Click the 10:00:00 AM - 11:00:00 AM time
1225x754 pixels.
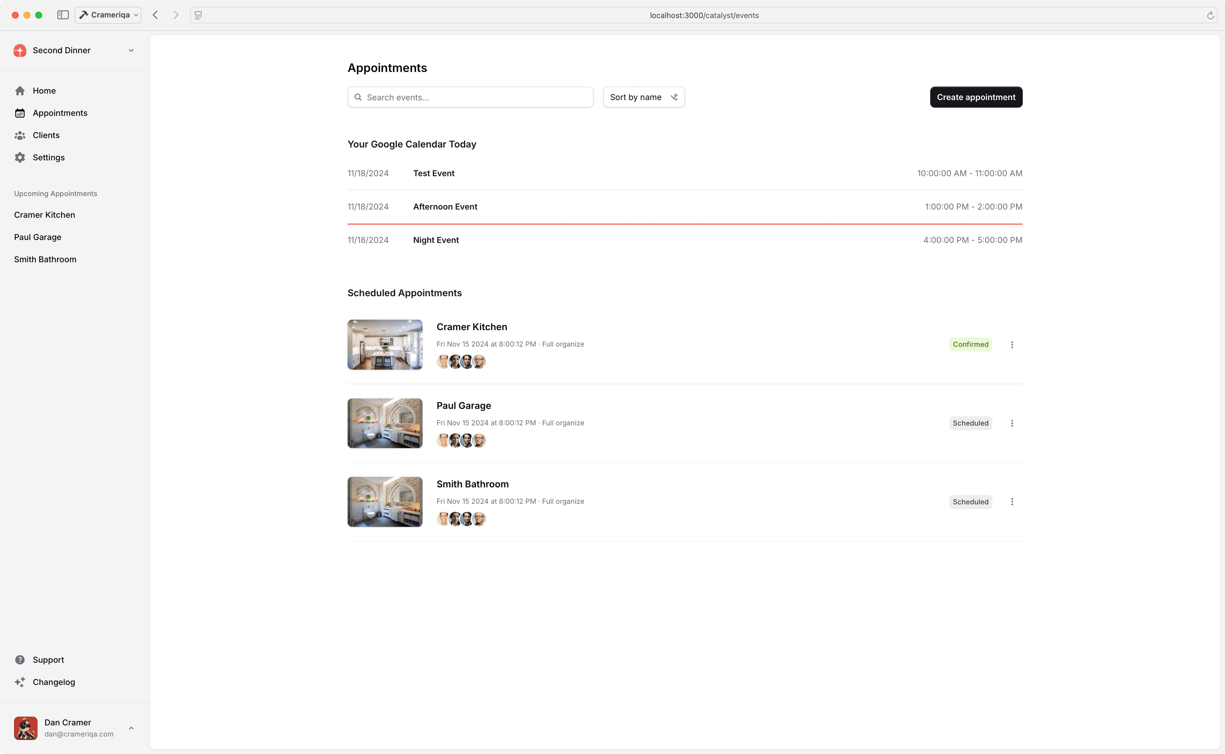tap(969, 174)
